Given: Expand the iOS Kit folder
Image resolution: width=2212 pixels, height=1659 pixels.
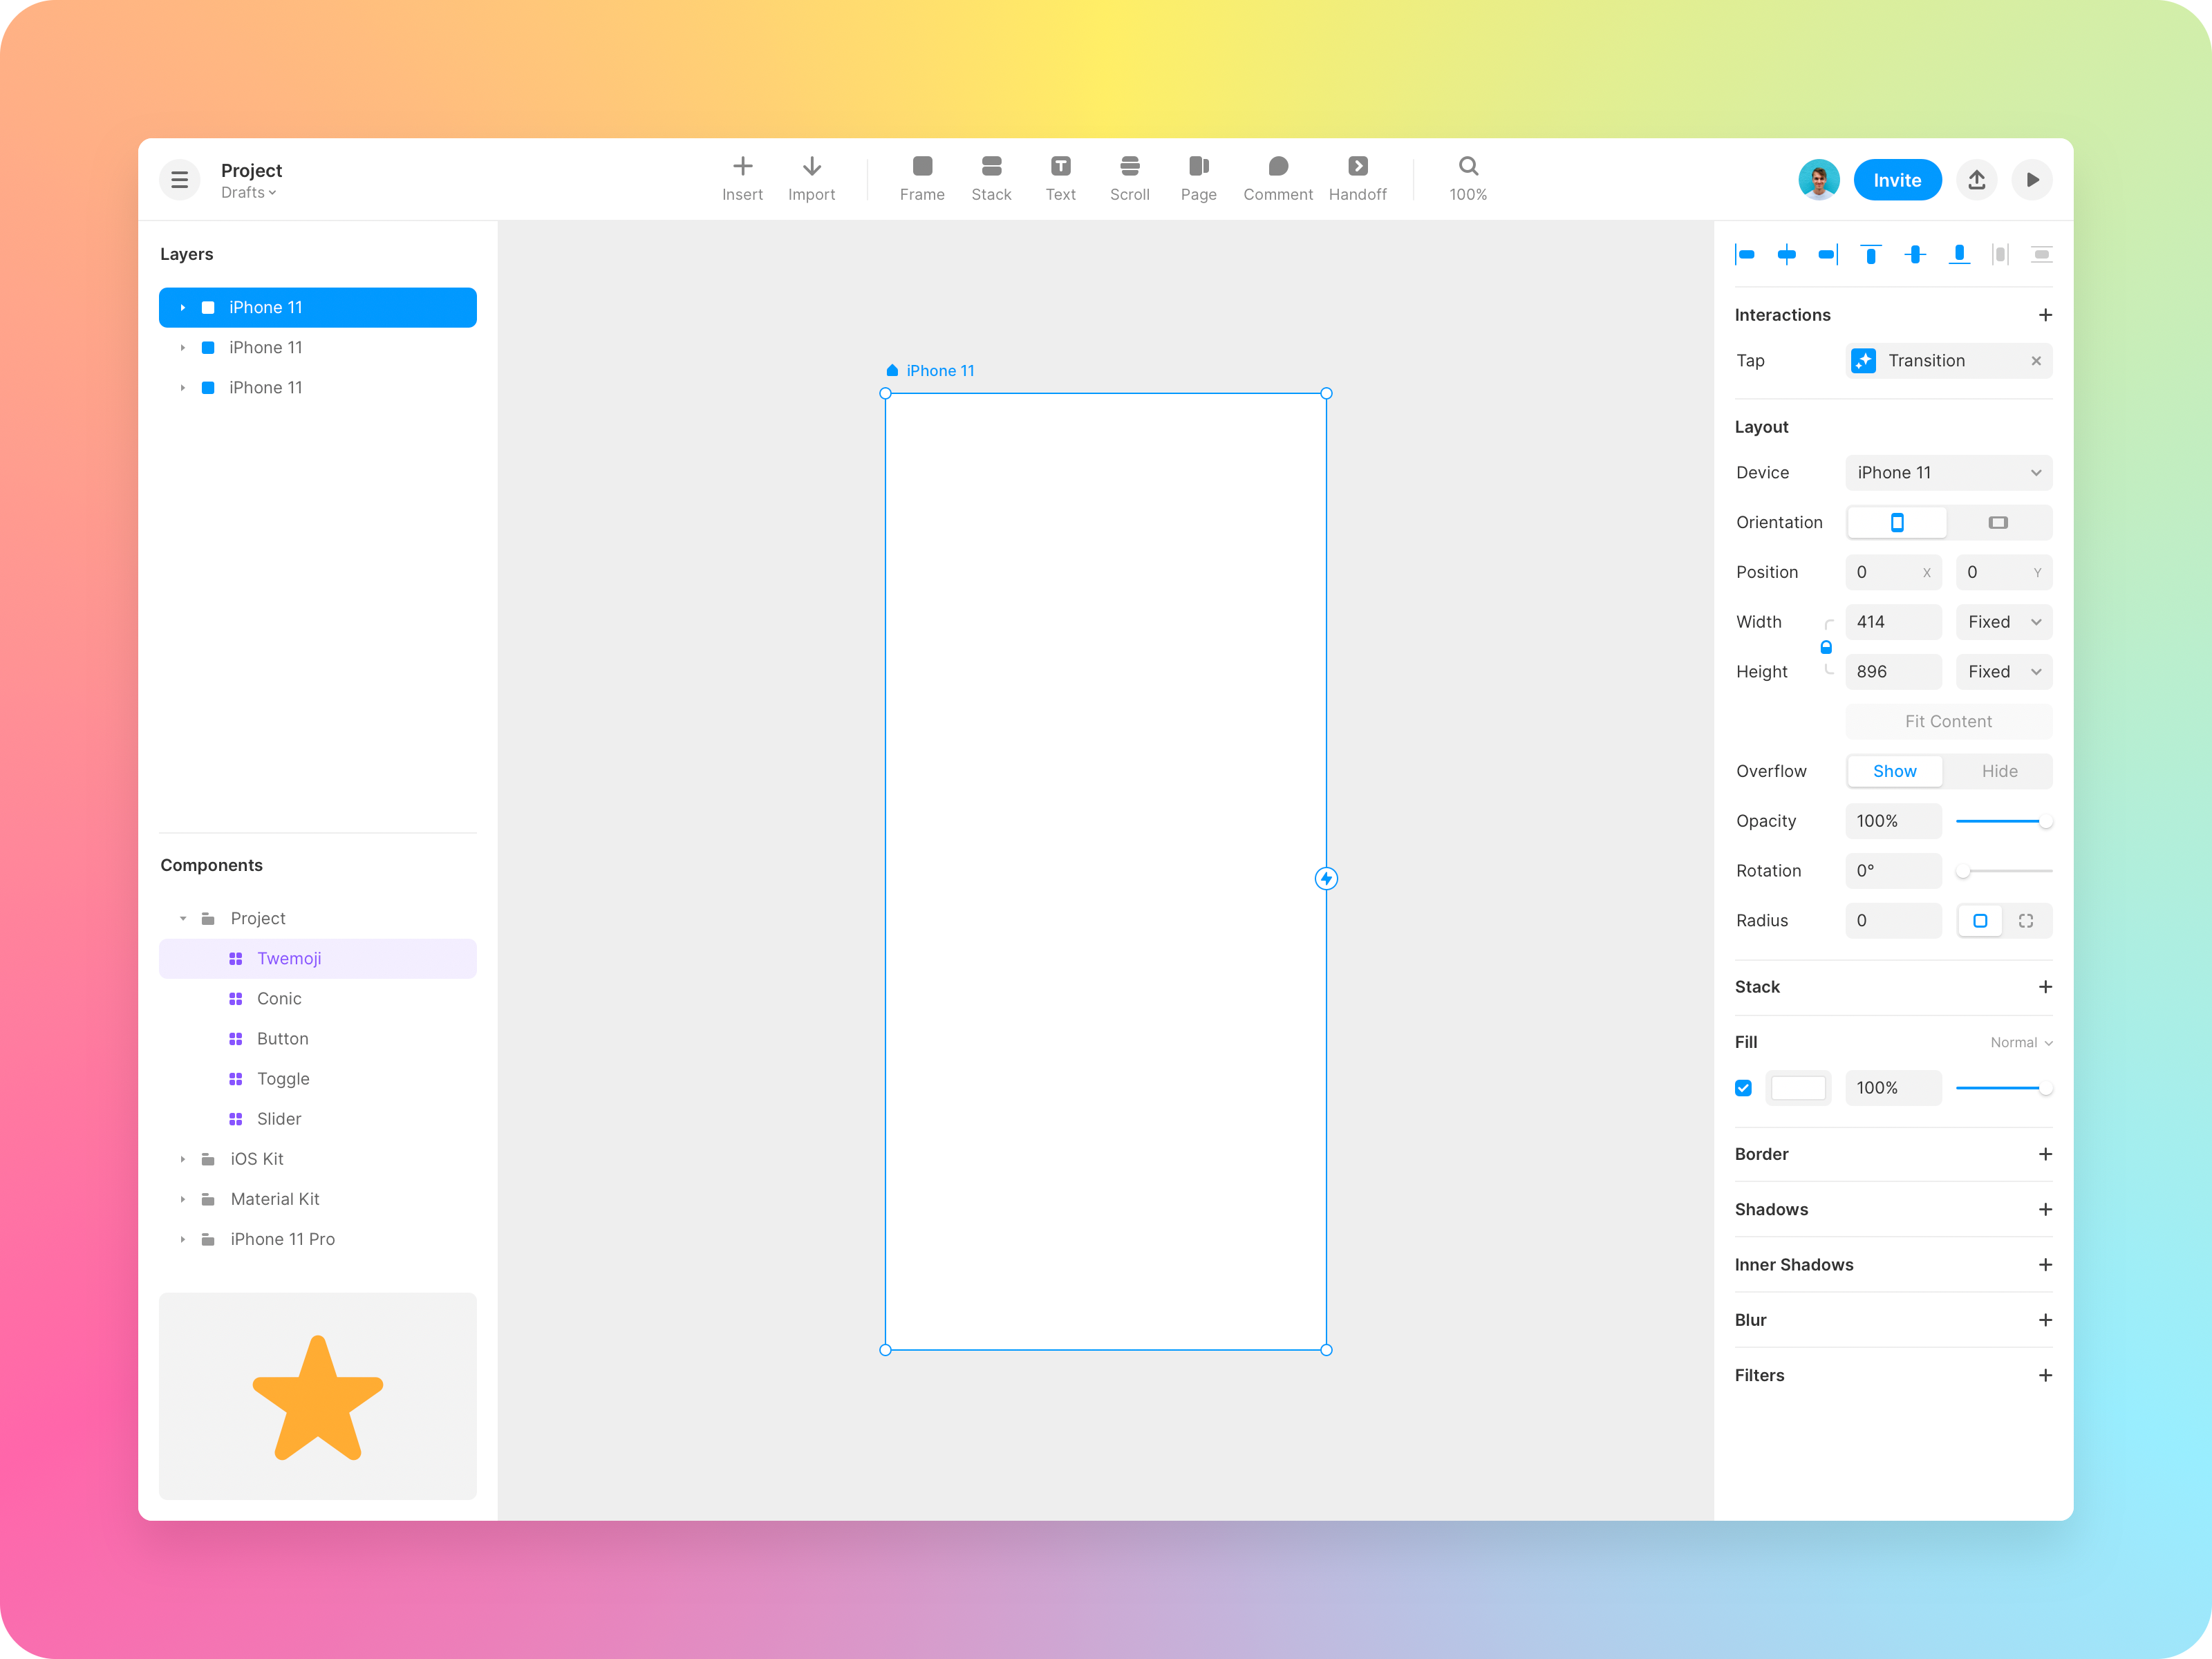Looking at the screenshot, I should [x=182, y=1159].
